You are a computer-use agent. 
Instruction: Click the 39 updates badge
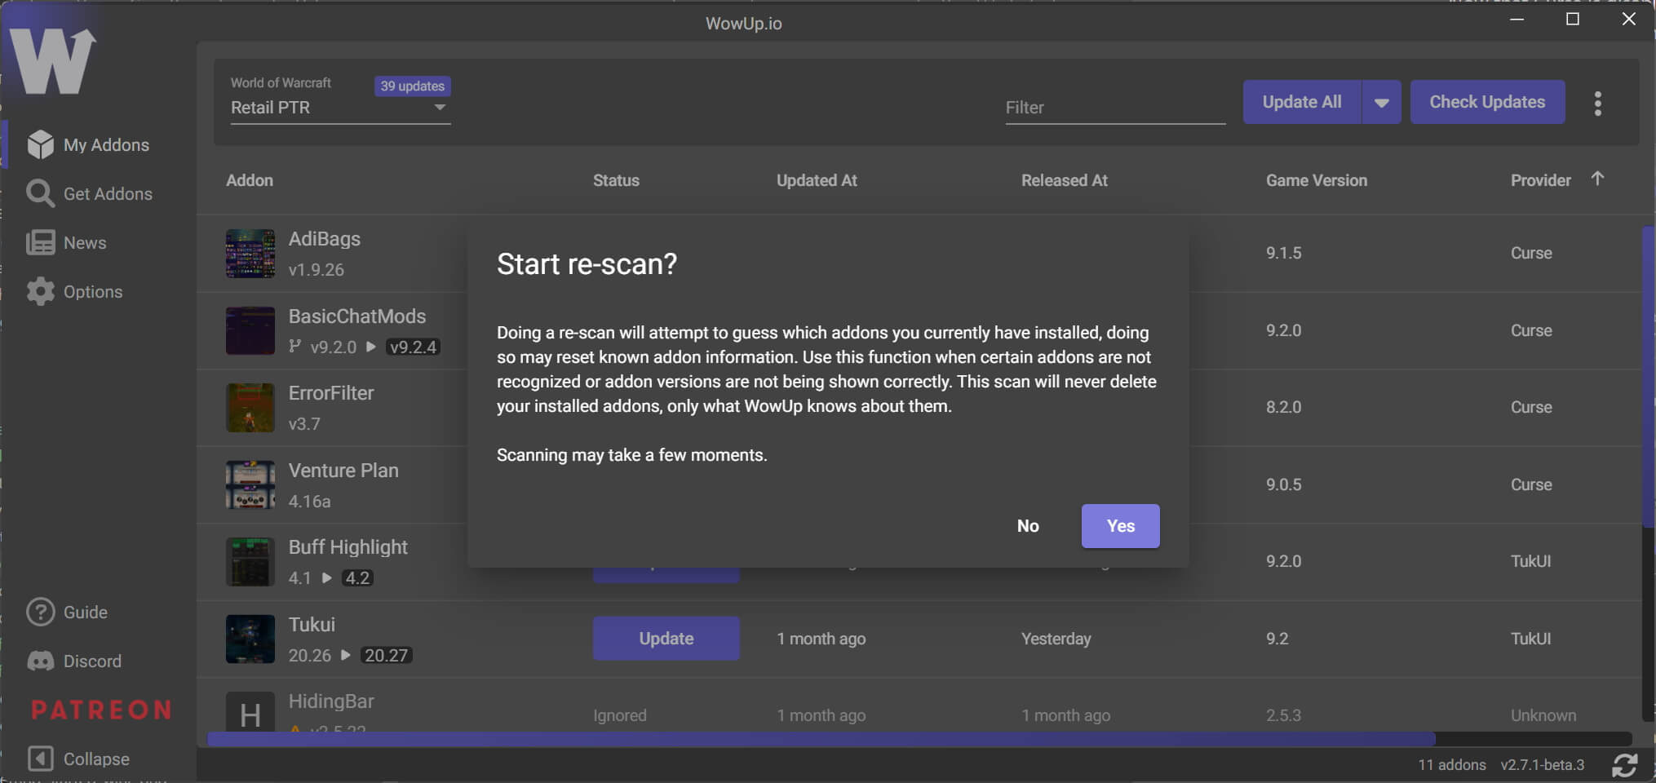coord(412,86)
